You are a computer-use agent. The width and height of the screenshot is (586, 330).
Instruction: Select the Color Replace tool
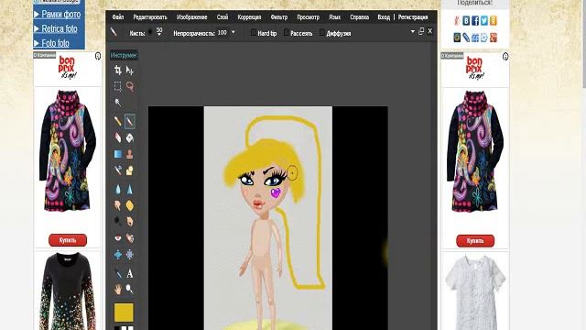click(118, 170)
